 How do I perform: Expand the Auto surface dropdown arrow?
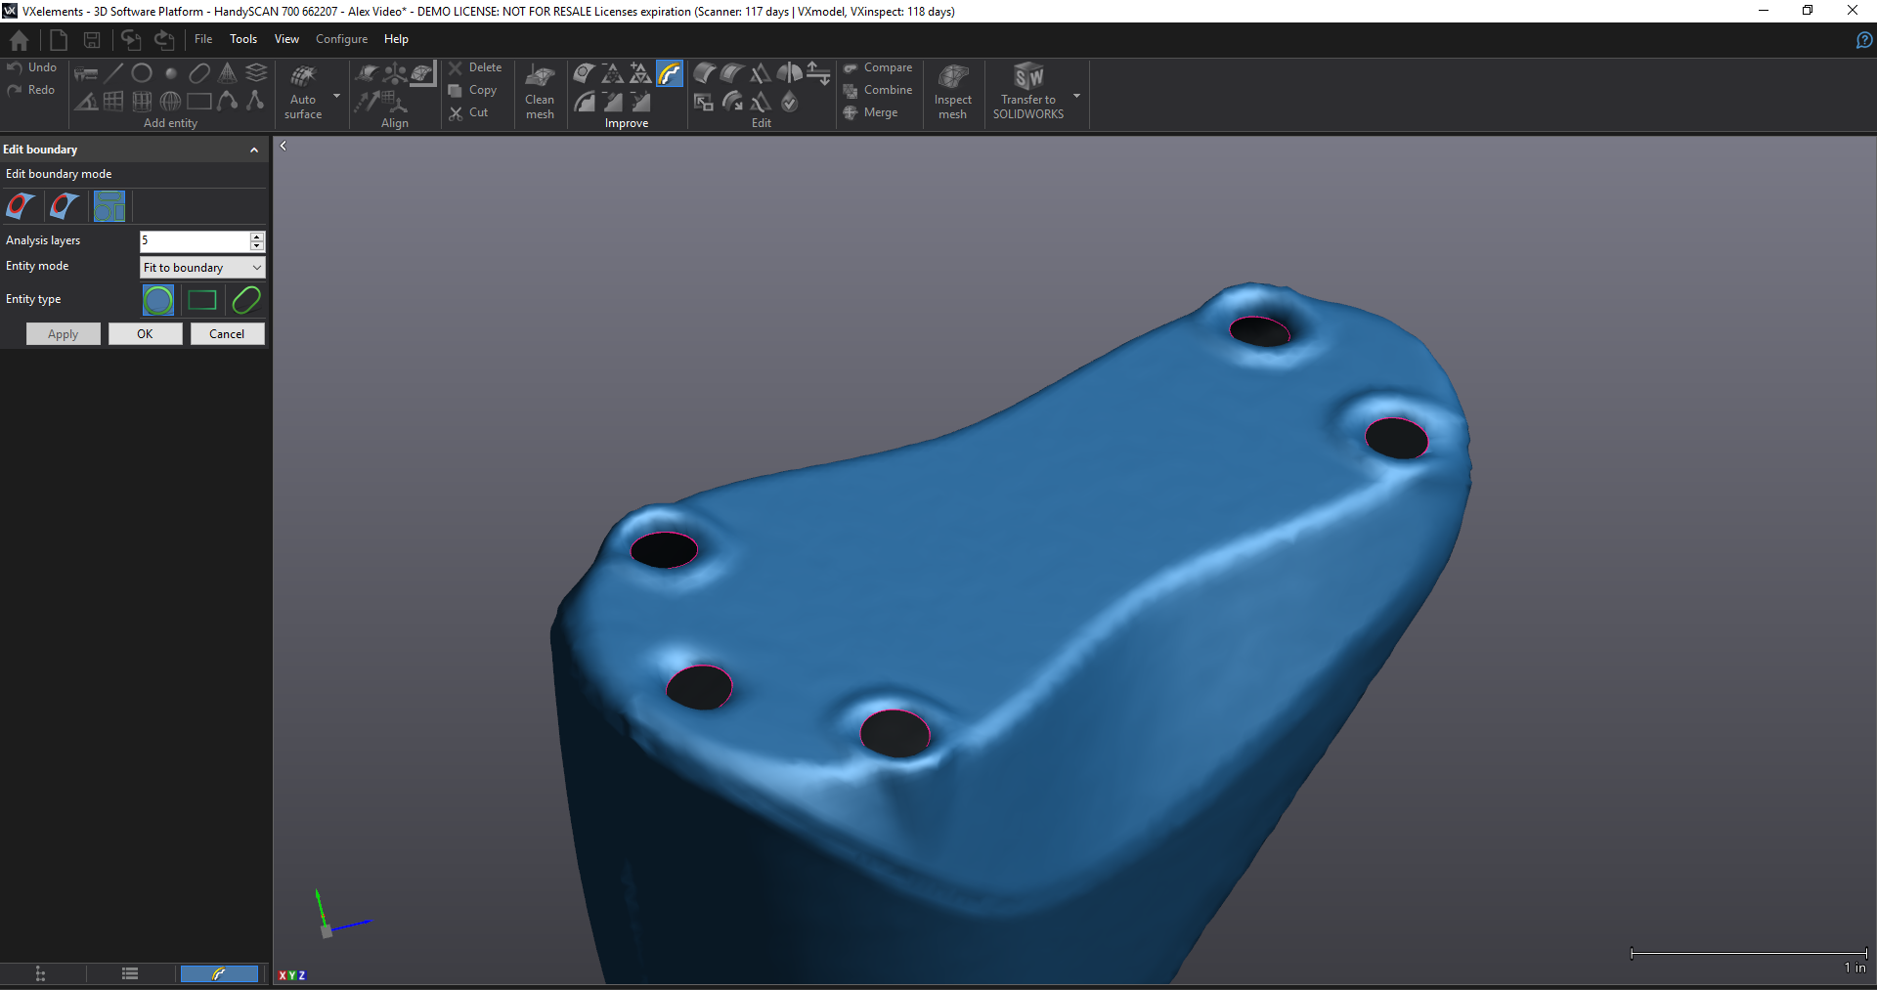[337, 96]
